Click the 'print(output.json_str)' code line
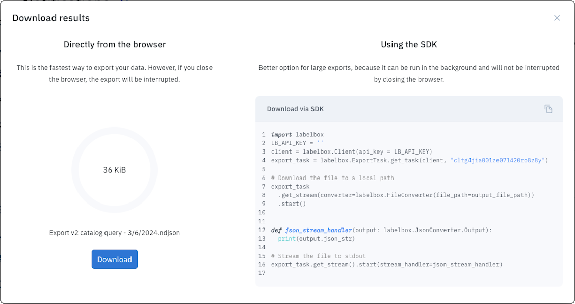This screenshot has height=304, width=575. pos(317,239)
